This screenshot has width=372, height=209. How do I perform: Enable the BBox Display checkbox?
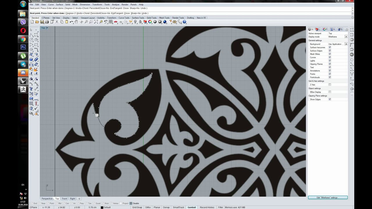click(x=330, y=92)
